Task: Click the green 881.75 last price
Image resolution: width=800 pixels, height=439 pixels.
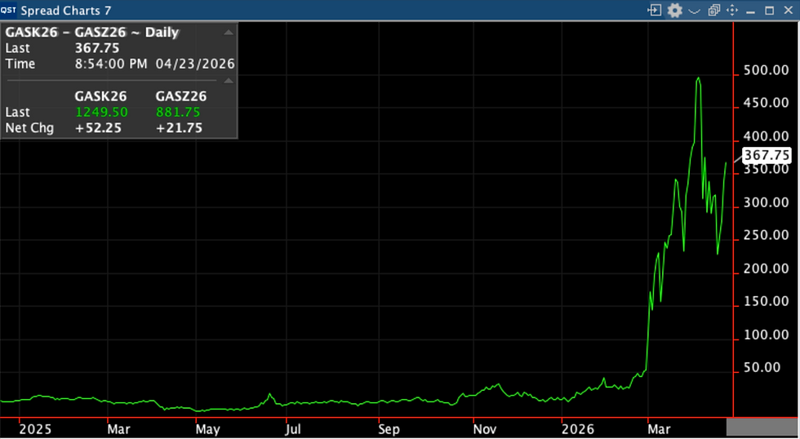Action: point(178,112)
